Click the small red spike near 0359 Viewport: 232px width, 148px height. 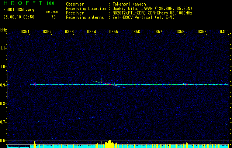211,81
